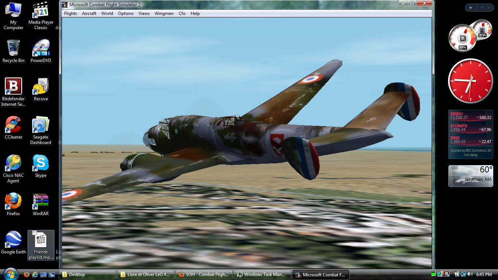Switch to the SOH Firefox taskbar button
The image size is (498, 280).
pyautogui.click(x=204, y=275)
